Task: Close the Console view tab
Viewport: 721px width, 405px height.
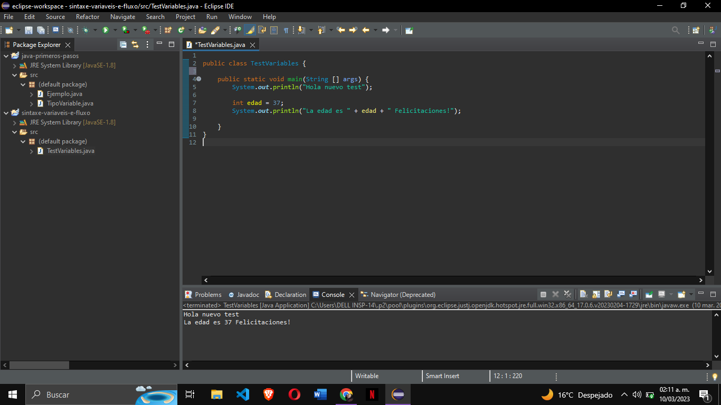Action: 352,295
